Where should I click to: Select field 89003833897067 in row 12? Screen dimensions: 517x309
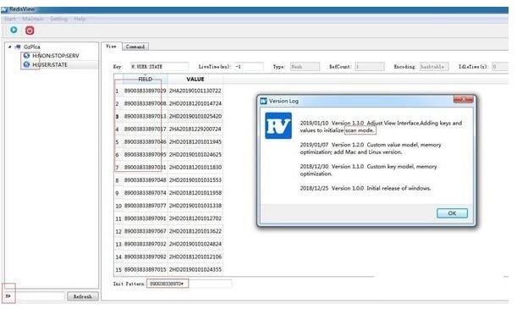coord(145,231)
